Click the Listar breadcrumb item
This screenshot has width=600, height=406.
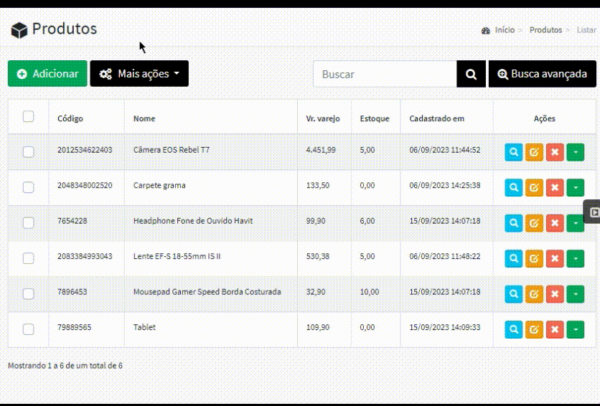[x=586, y=30]
